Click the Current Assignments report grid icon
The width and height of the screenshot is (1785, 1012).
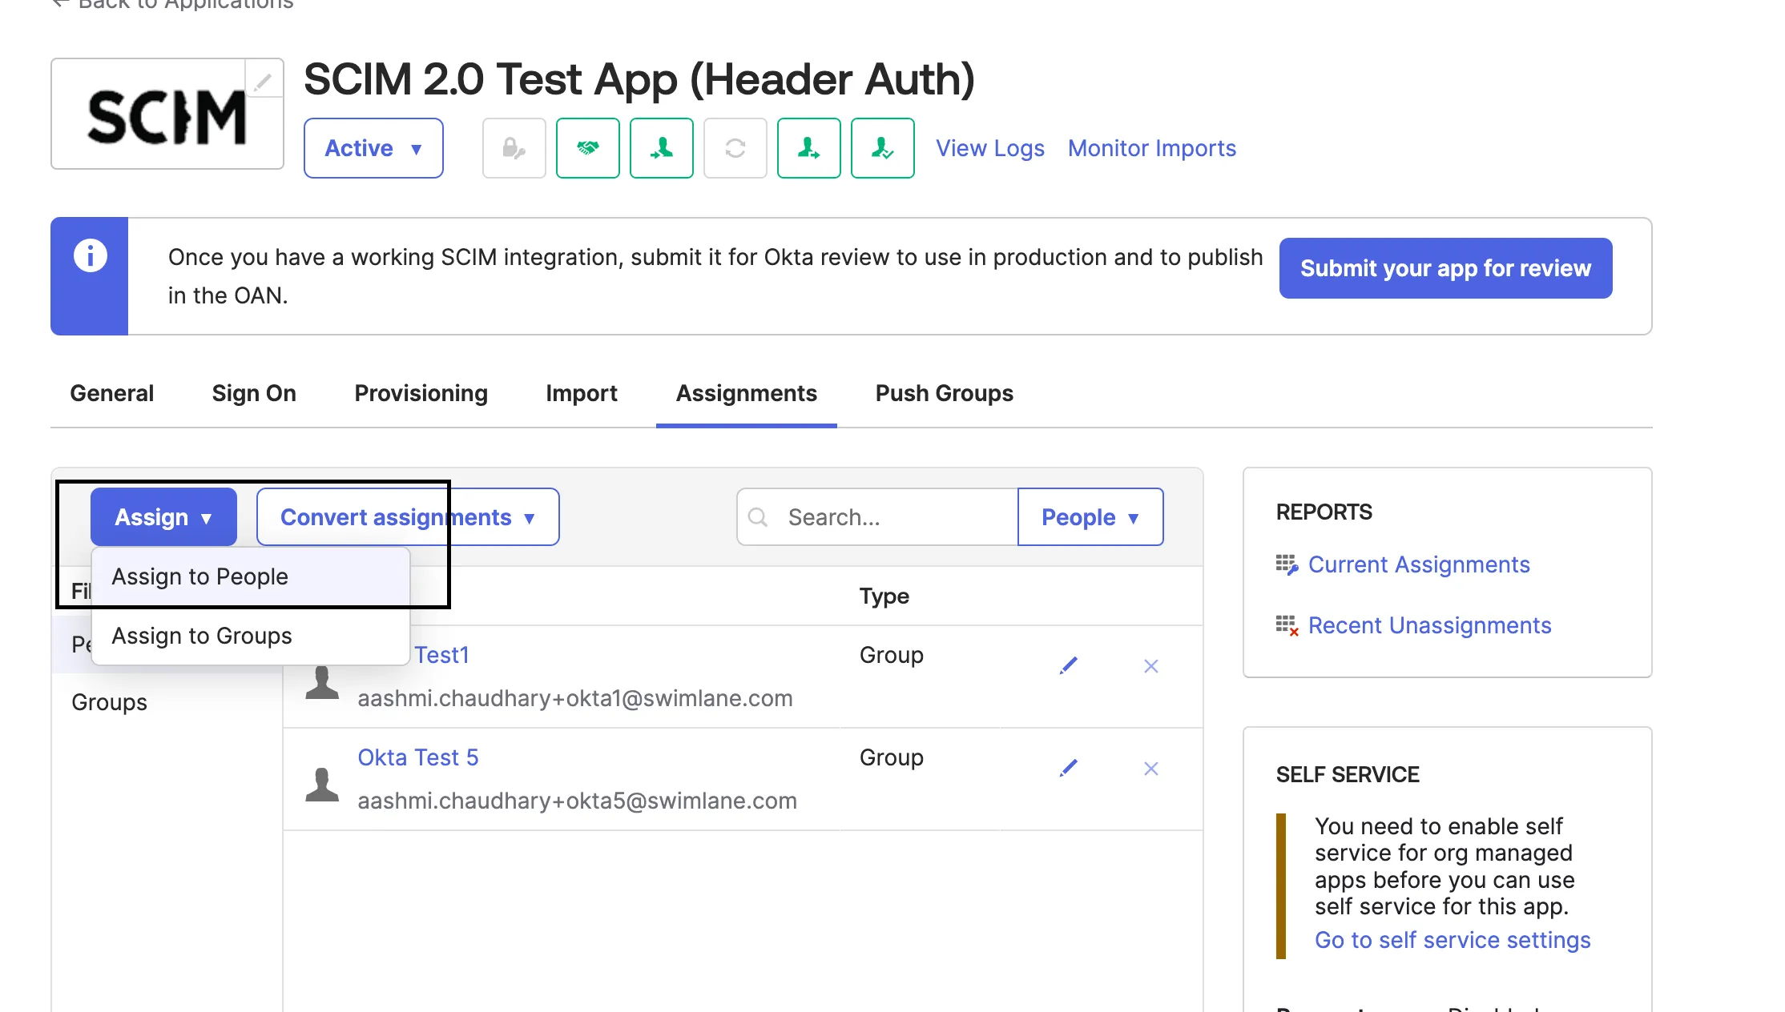(1287, 564)
